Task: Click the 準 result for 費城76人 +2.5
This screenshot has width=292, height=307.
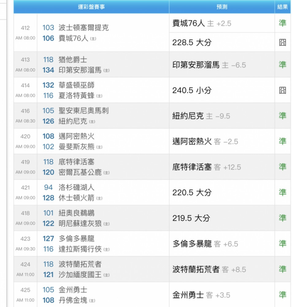Action: (282, 23)
